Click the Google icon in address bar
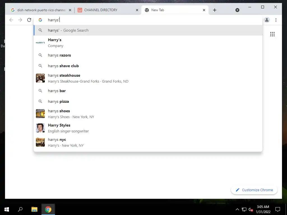 40,20
